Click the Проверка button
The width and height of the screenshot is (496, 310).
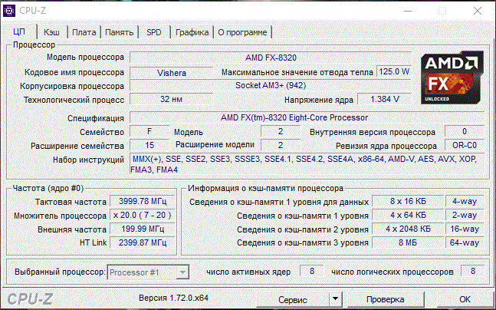point(384,298)
